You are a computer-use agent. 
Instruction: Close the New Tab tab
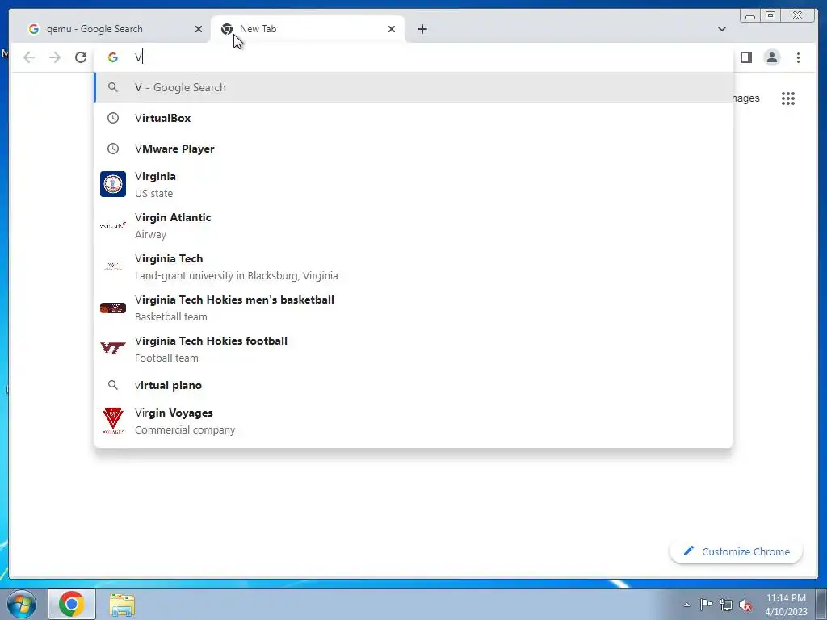point(392,29)
